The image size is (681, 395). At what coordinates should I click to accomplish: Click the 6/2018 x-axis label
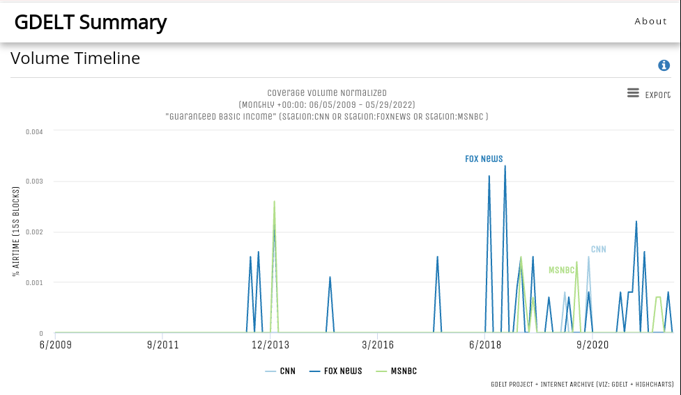tap(484, 345)
